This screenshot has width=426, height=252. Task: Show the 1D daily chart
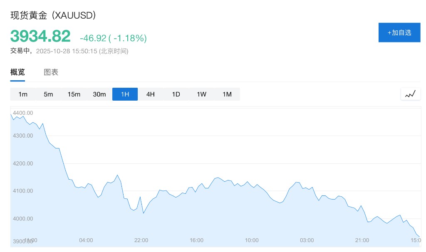[x=176, y=94]
